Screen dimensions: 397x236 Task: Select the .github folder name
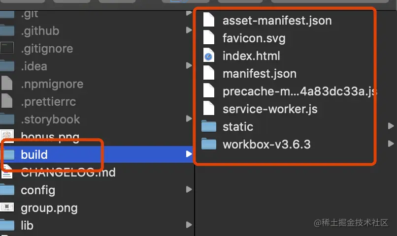[x=40, y=31]
